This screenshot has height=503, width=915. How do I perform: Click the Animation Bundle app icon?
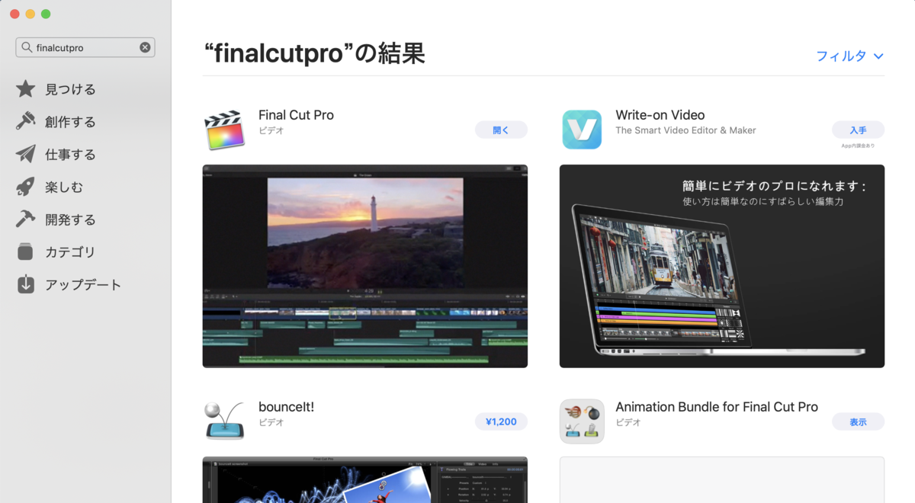[x=582, y=421]
